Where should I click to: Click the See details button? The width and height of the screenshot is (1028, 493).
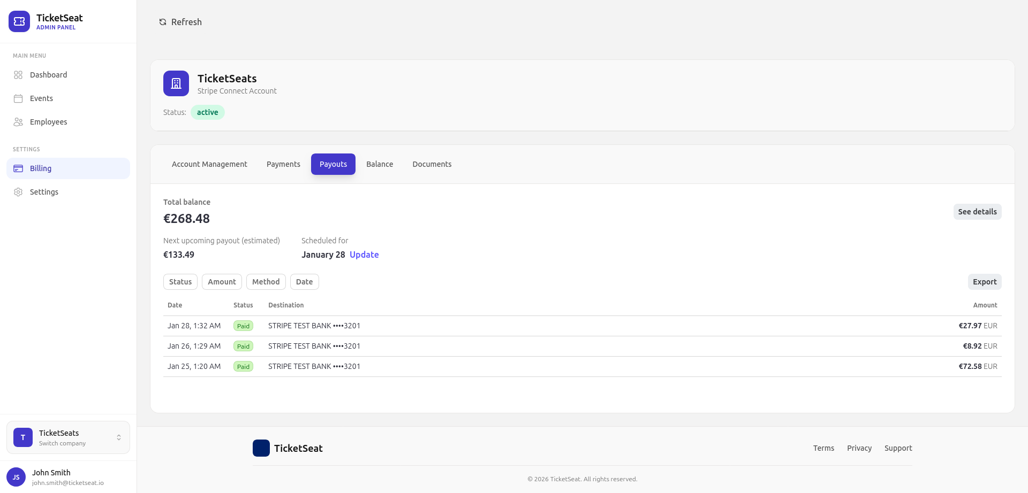pos(977,212)
